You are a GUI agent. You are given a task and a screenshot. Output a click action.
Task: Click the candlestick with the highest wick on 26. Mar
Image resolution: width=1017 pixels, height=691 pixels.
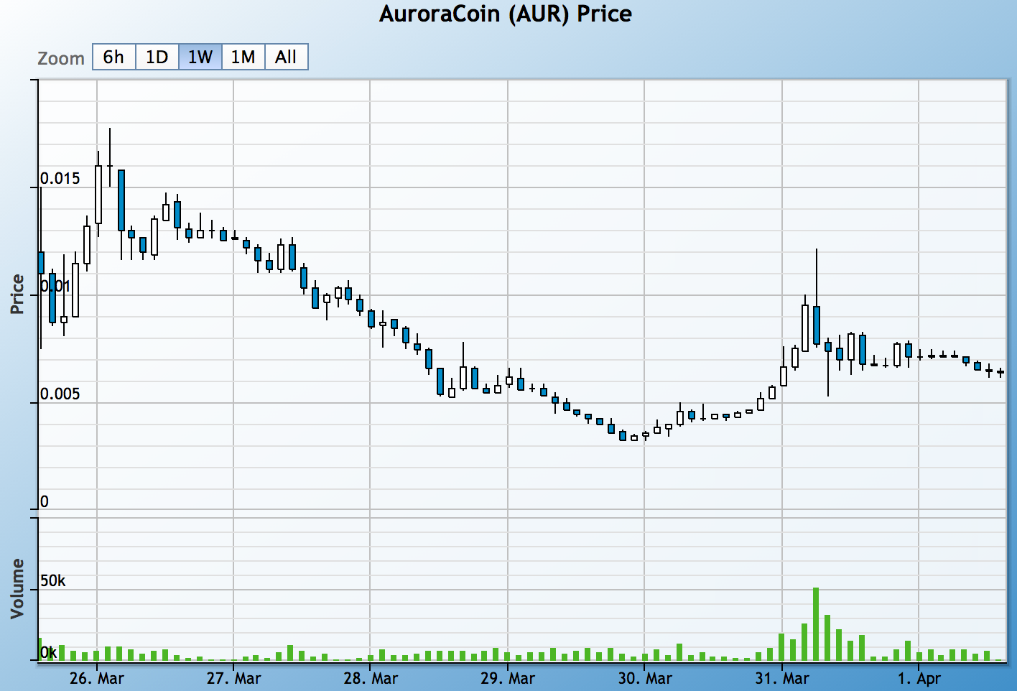pyautogui.click(x=110, y=157)
